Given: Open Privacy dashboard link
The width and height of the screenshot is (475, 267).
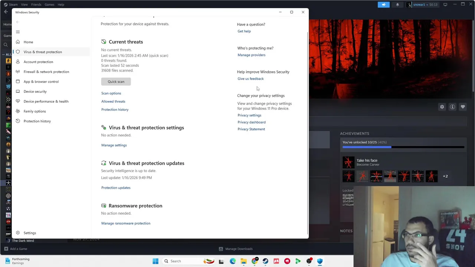Looking at the screenshot, I should pyautogui.click(x=252, y=122).
